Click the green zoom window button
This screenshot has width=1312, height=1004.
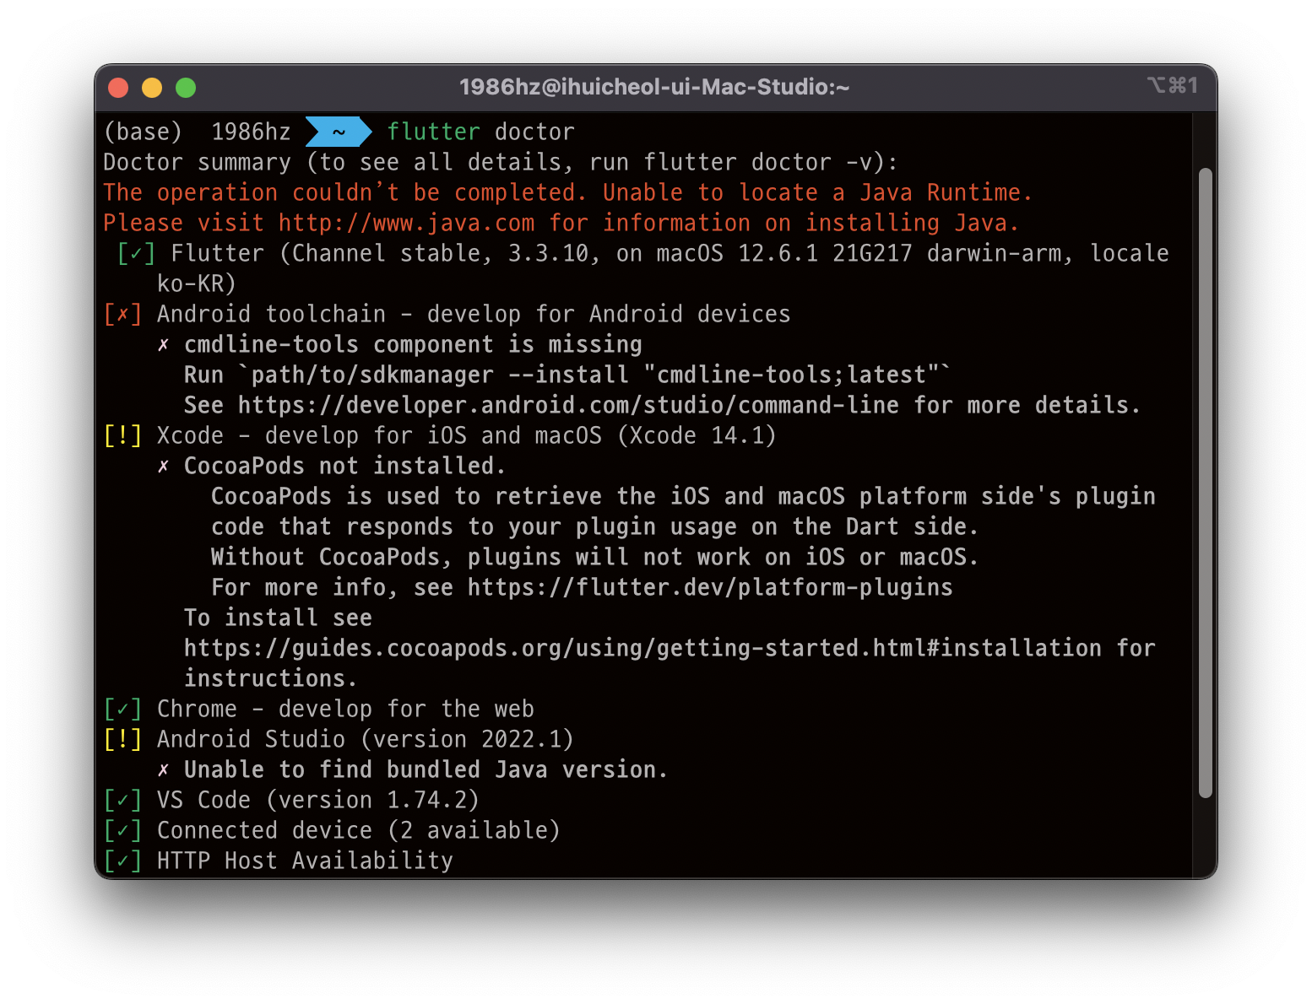click(186, 88)
